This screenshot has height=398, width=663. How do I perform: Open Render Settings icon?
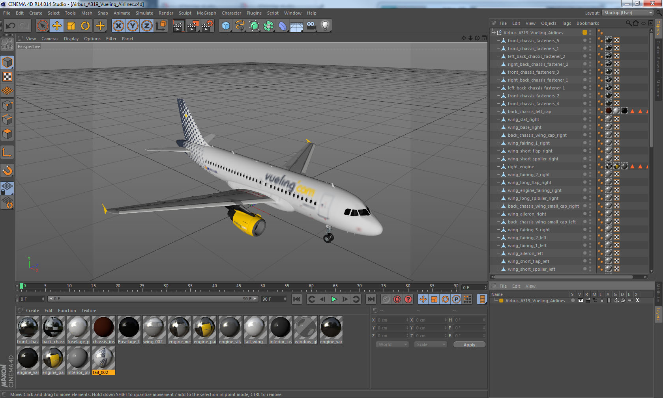pos(207,26)
